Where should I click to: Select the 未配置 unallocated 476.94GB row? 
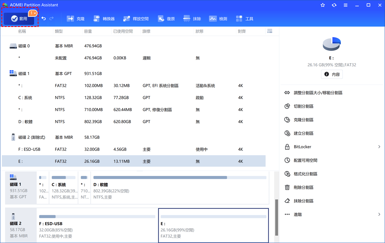[x=134, y=58]
